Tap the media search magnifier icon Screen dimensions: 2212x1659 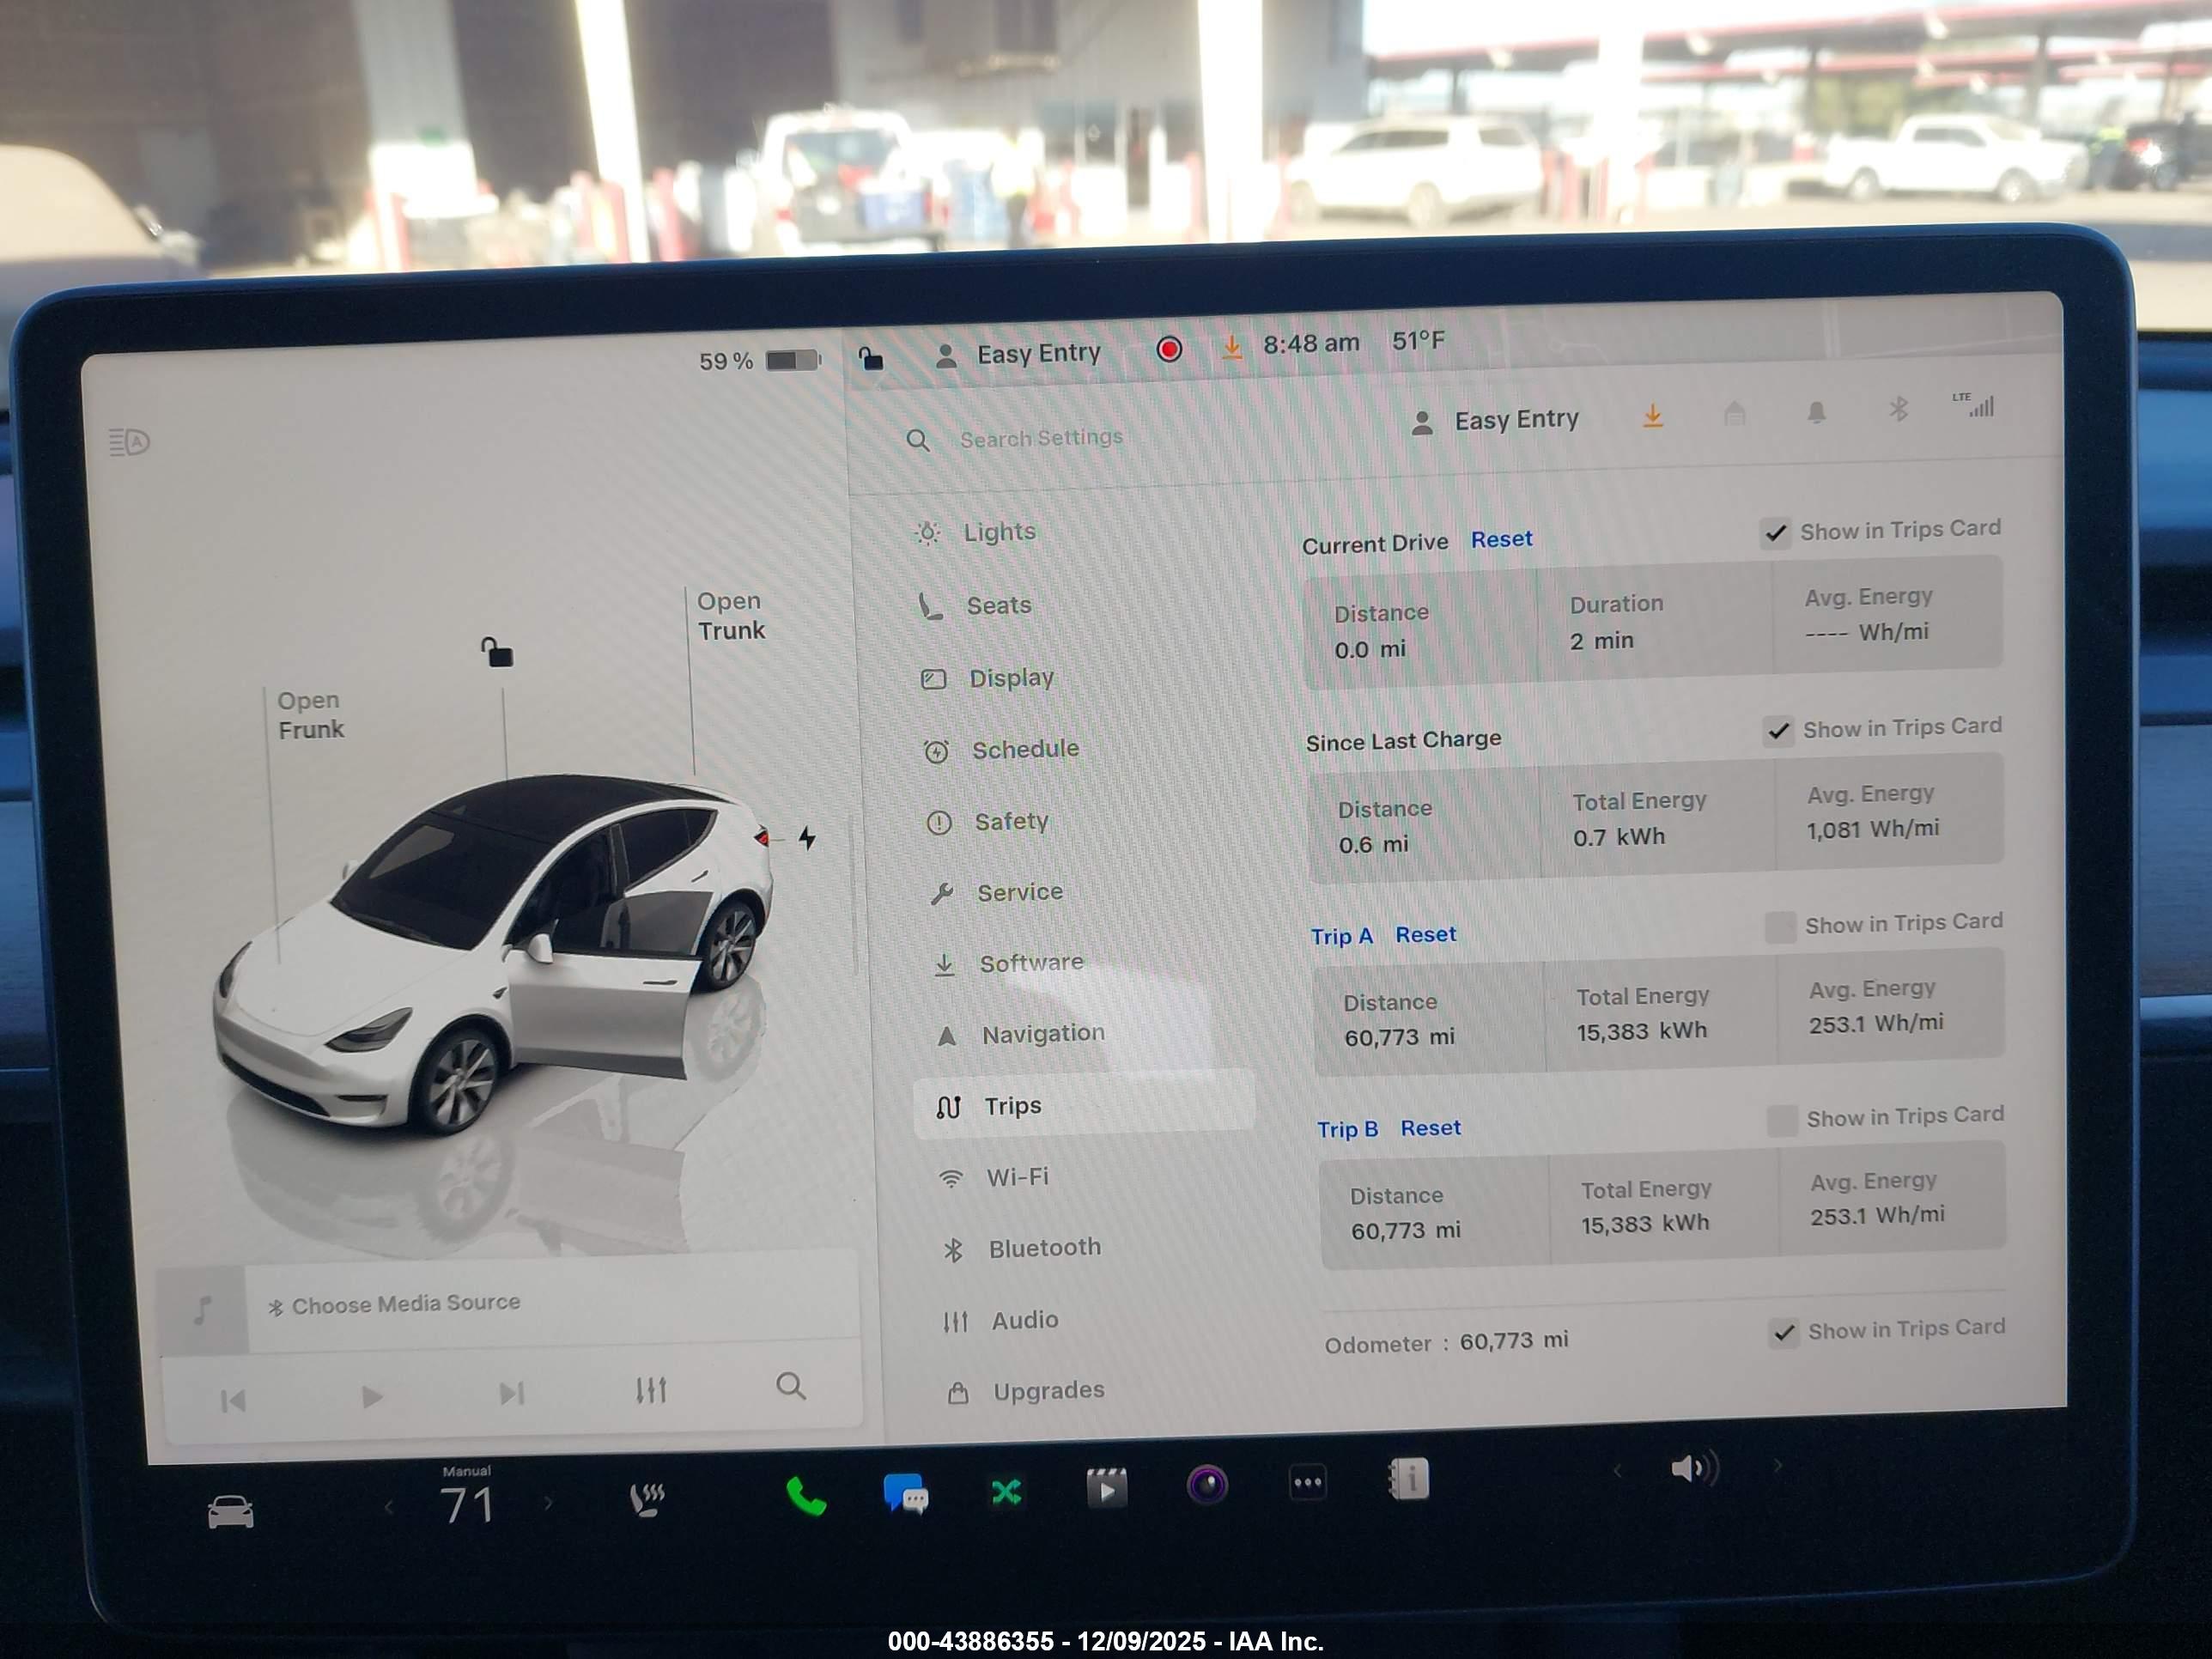coord(791,1386)
